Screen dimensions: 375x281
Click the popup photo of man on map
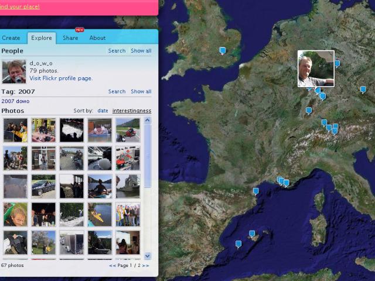[316, 68]
